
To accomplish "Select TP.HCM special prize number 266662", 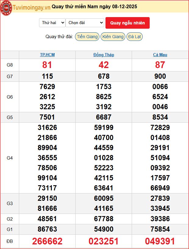I will (47, 241).
